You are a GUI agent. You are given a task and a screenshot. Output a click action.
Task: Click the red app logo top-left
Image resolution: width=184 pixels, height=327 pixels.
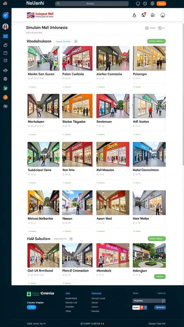tap(5, 3)
